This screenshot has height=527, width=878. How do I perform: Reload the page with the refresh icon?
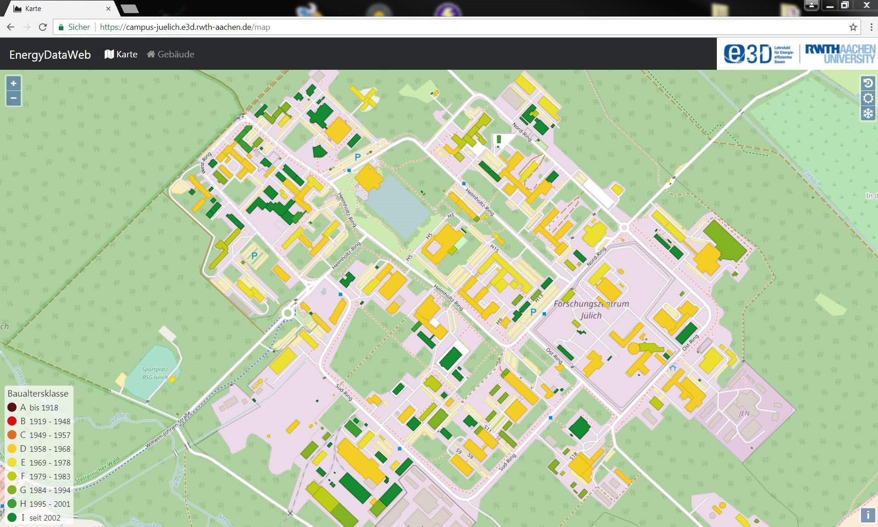(x=43, y=27)
